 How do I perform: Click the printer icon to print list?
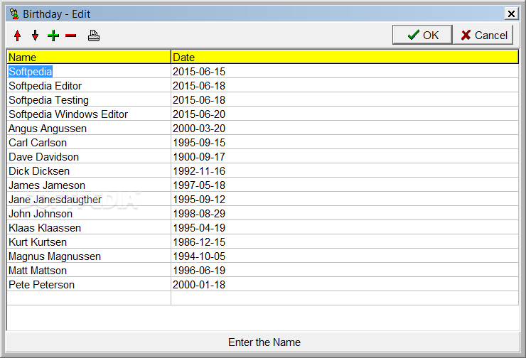click(x=94, y=36)
